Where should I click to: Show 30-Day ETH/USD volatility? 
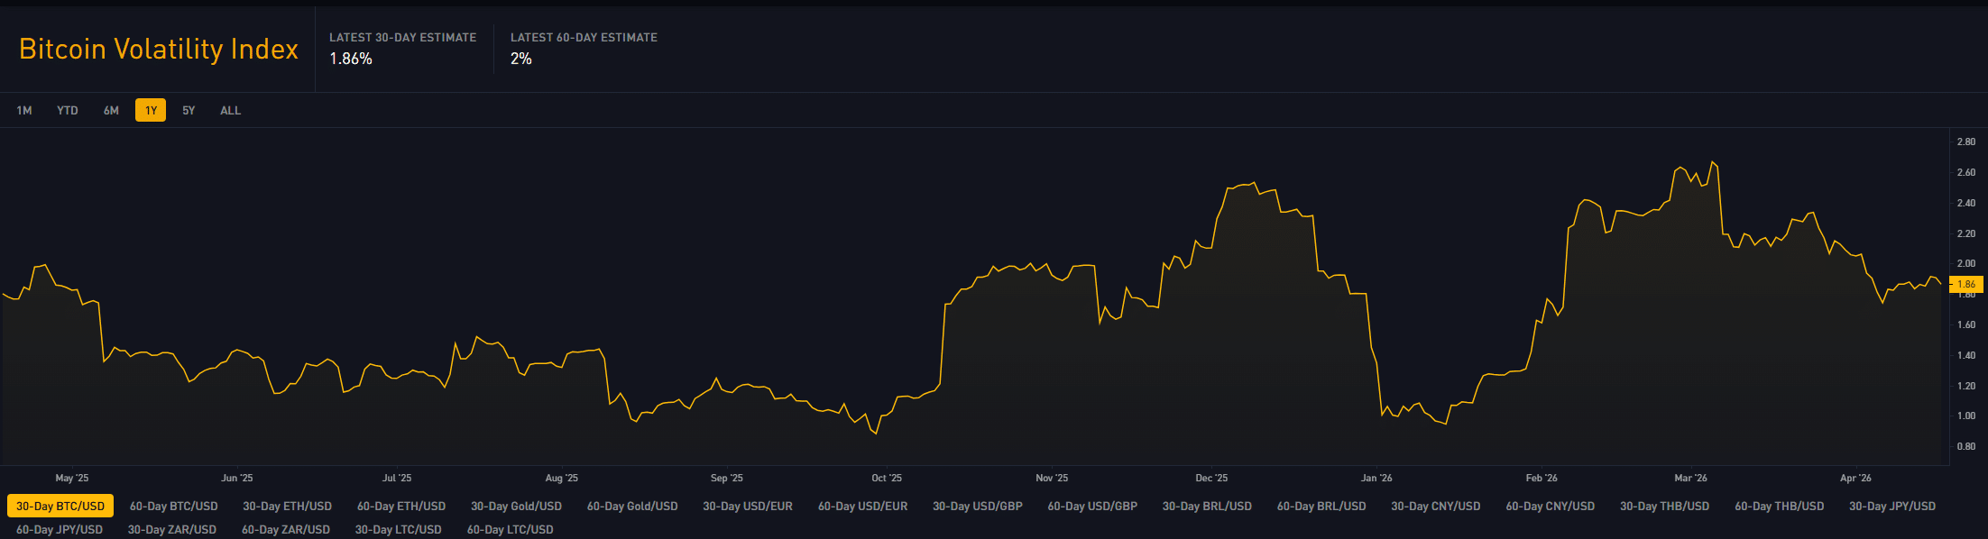coord(287,507)
